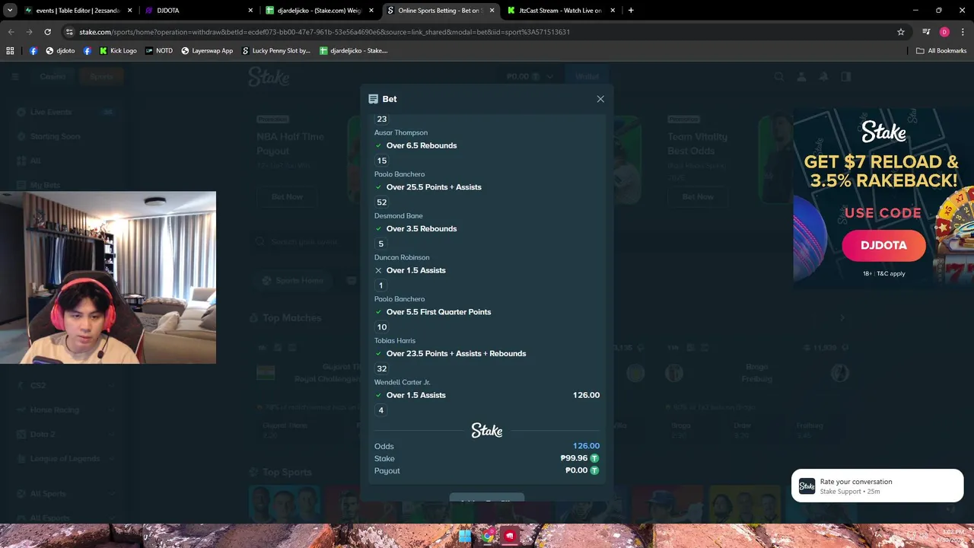Open the user profile icon in the Stake header
The height and width of the screenshot is (548, 974).
[801, 76]
